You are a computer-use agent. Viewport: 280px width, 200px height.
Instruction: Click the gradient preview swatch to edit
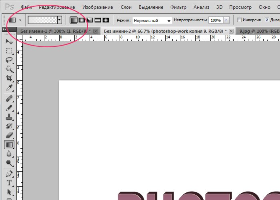43,20
